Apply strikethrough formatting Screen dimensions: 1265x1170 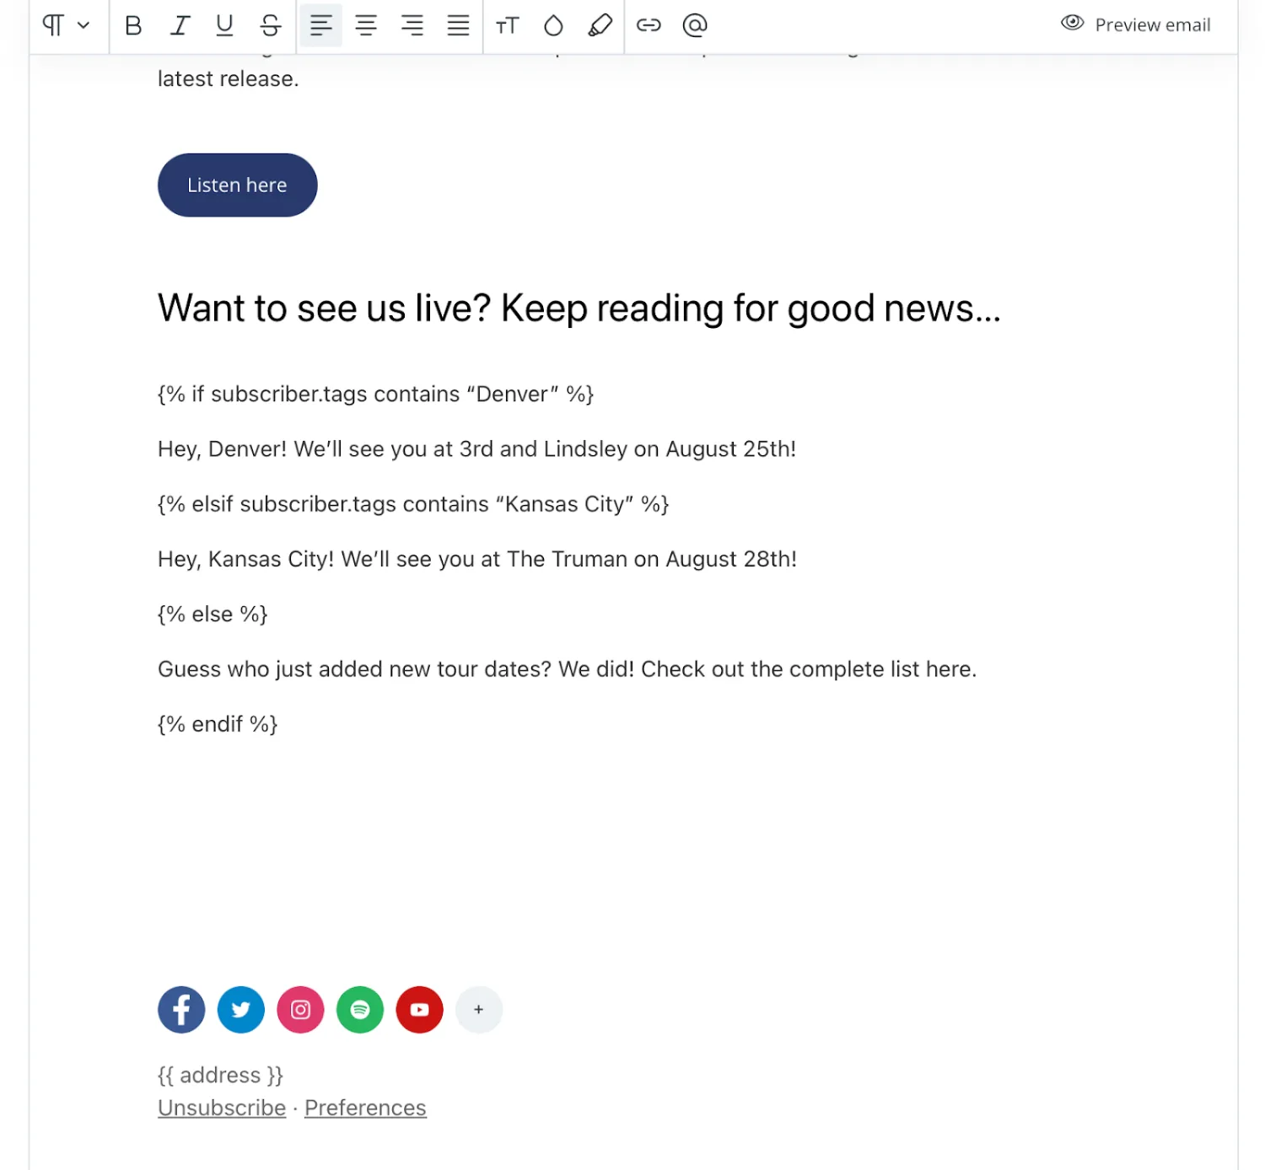point(270,25)
